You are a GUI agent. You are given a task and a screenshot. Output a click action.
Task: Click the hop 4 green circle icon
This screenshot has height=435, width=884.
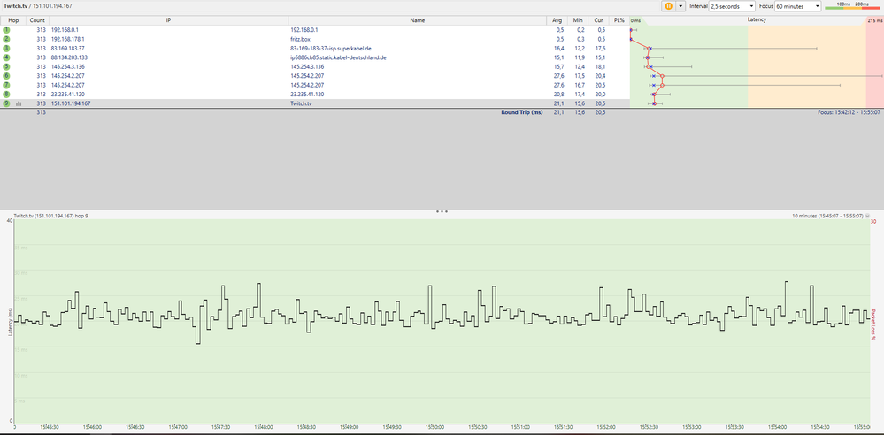coord(6,57)
